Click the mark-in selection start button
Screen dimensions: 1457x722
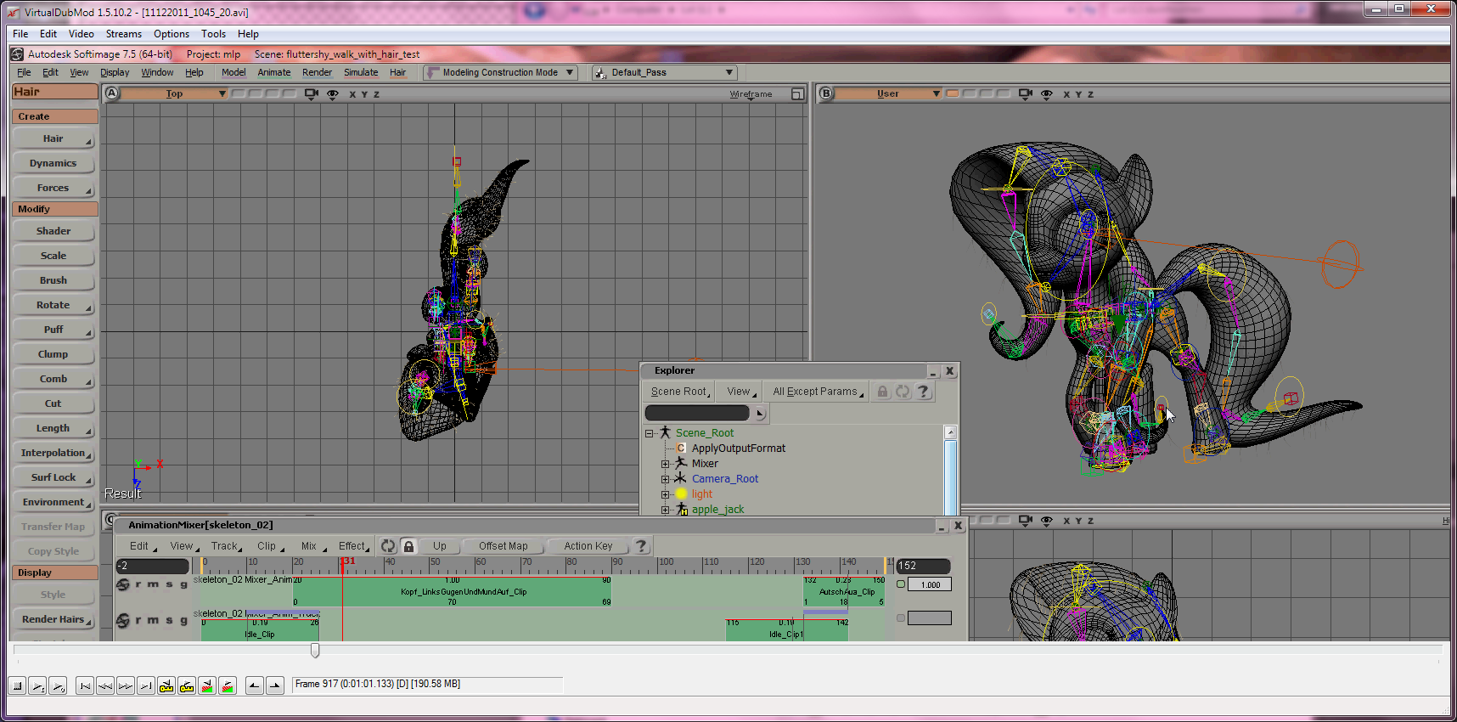click(x=255, y=685)
